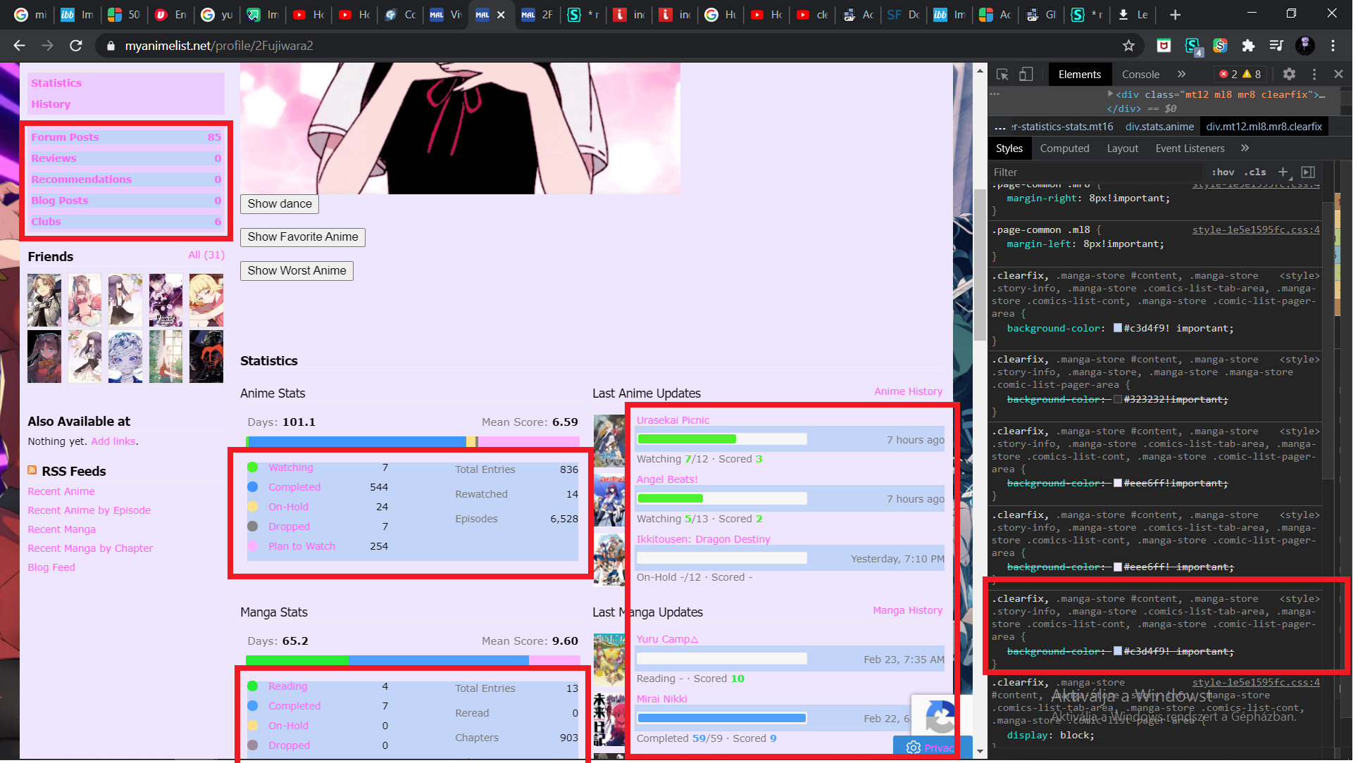Expand the div mt12 ml8 mr8 clearfix node
Screen dimensions: 1358x763
(x=1111, y=94)
